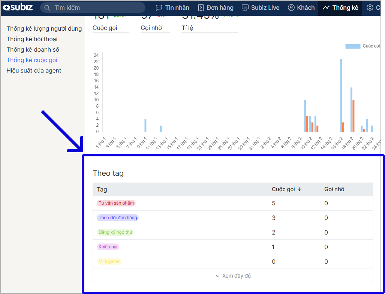
Task: Open settings via the gear icon
Action: 370,8
